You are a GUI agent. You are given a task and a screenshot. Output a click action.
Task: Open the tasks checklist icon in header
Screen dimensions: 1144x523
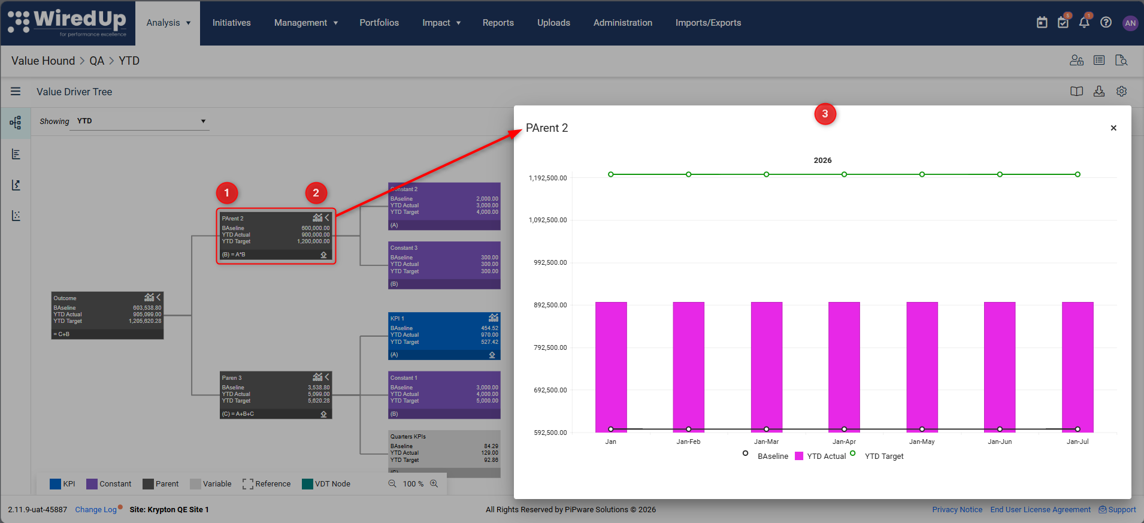click(x=1063, y=23)
